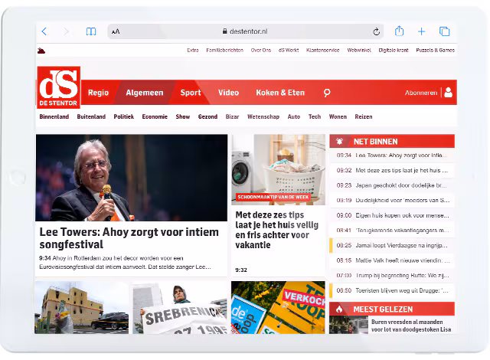This screenshot has height=360, width=490.
Task: Click the reload page icon
Action: [x=376, y=31]
